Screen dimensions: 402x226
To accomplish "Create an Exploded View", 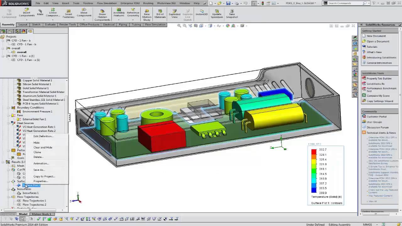I will pyautogui.click(x=175, y=13).
